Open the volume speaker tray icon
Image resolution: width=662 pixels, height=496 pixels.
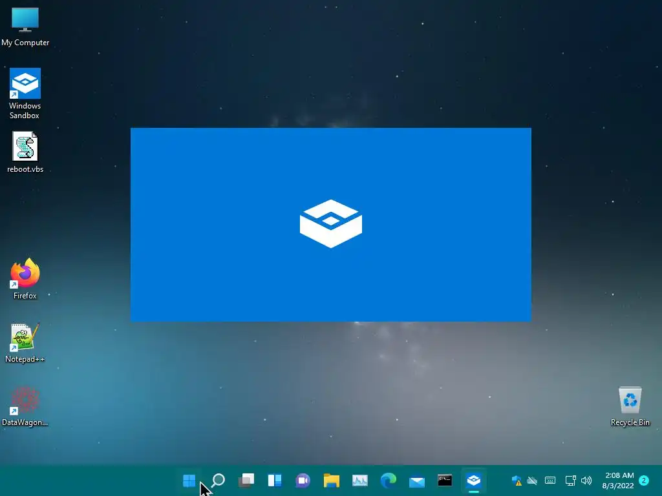pos(586,480)
